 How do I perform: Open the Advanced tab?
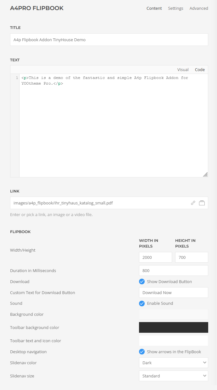coord(199,8)
